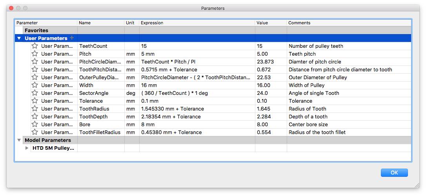Select the Favorites section row
This screenshot has height=196, width=426.
pyautogui.click(x=36, y=30)
